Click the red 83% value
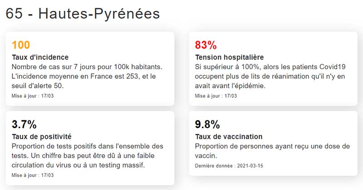Image resolution: width=363 pixels, height=190 pixels. pos(206,45)
